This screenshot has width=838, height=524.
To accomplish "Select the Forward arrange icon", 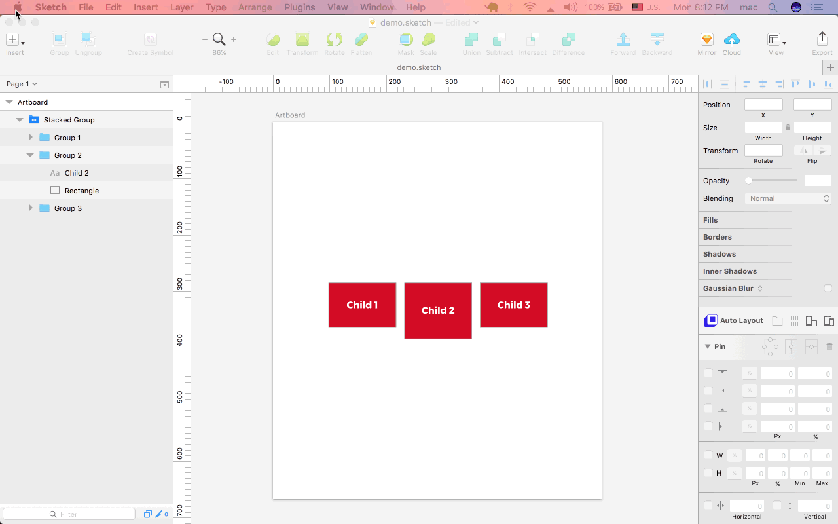I will pyautogui.click(x=623, y=39).
